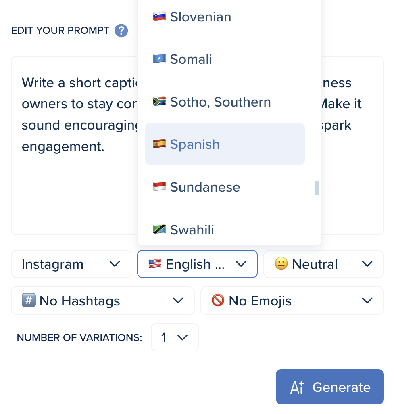Click the help question mark icon

click(121, 31)
